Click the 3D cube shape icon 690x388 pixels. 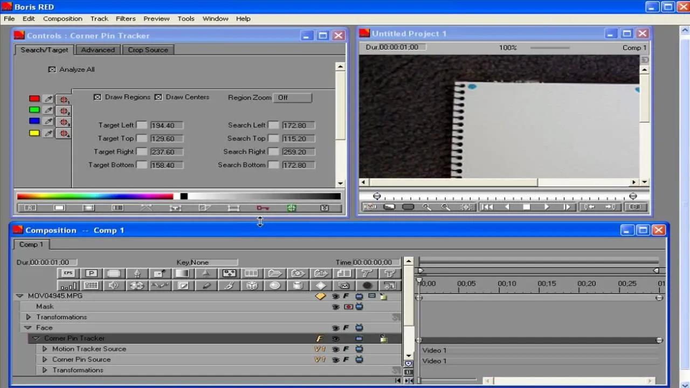pyautogui.click(x=252, y=286)
